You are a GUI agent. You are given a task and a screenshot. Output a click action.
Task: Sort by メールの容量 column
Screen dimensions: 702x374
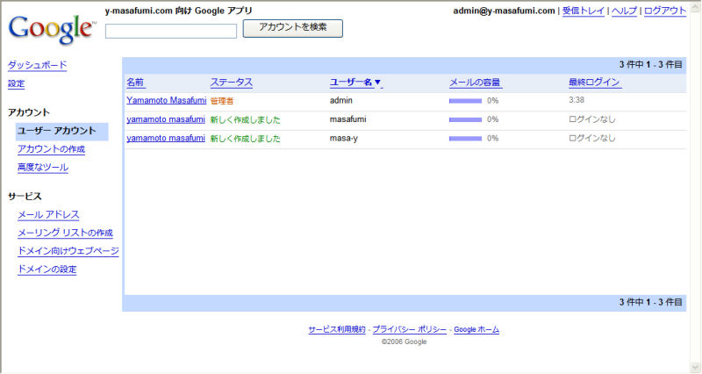[x=475, y=83]
